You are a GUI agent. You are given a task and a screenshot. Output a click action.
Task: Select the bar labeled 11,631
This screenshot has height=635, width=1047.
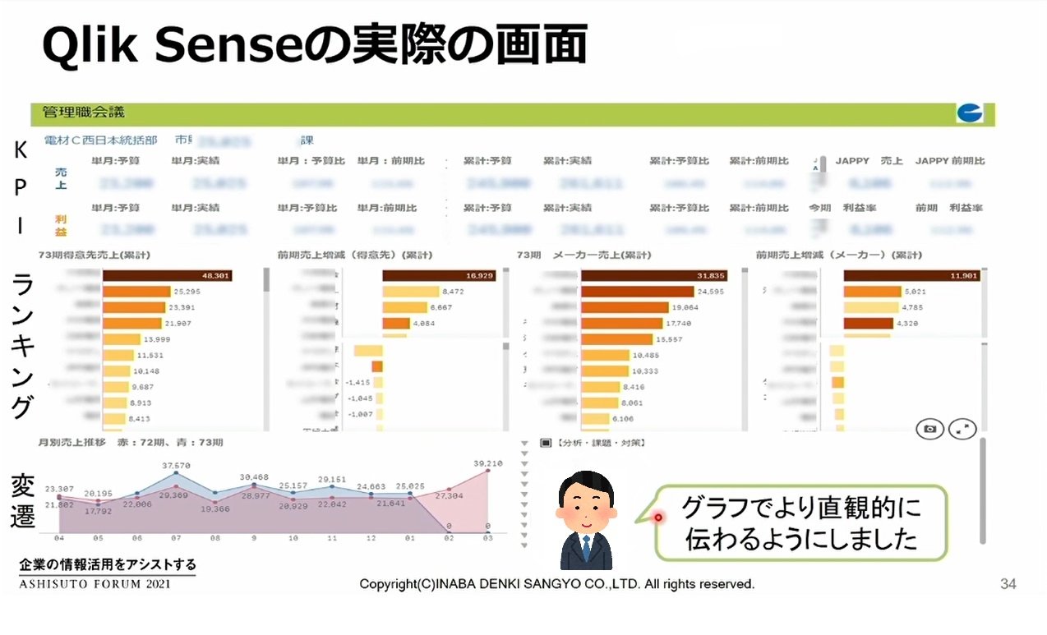118,355
